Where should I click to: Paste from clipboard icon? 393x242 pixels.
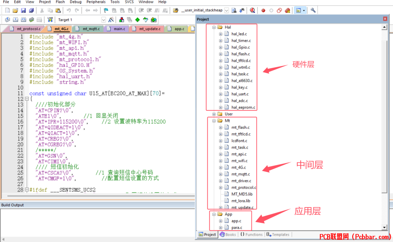coord(58,10)
